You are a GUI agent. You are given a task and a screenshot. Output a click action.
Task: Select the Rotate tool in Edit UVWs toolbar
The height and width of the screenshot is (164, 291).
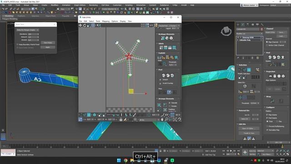[85, 26]
